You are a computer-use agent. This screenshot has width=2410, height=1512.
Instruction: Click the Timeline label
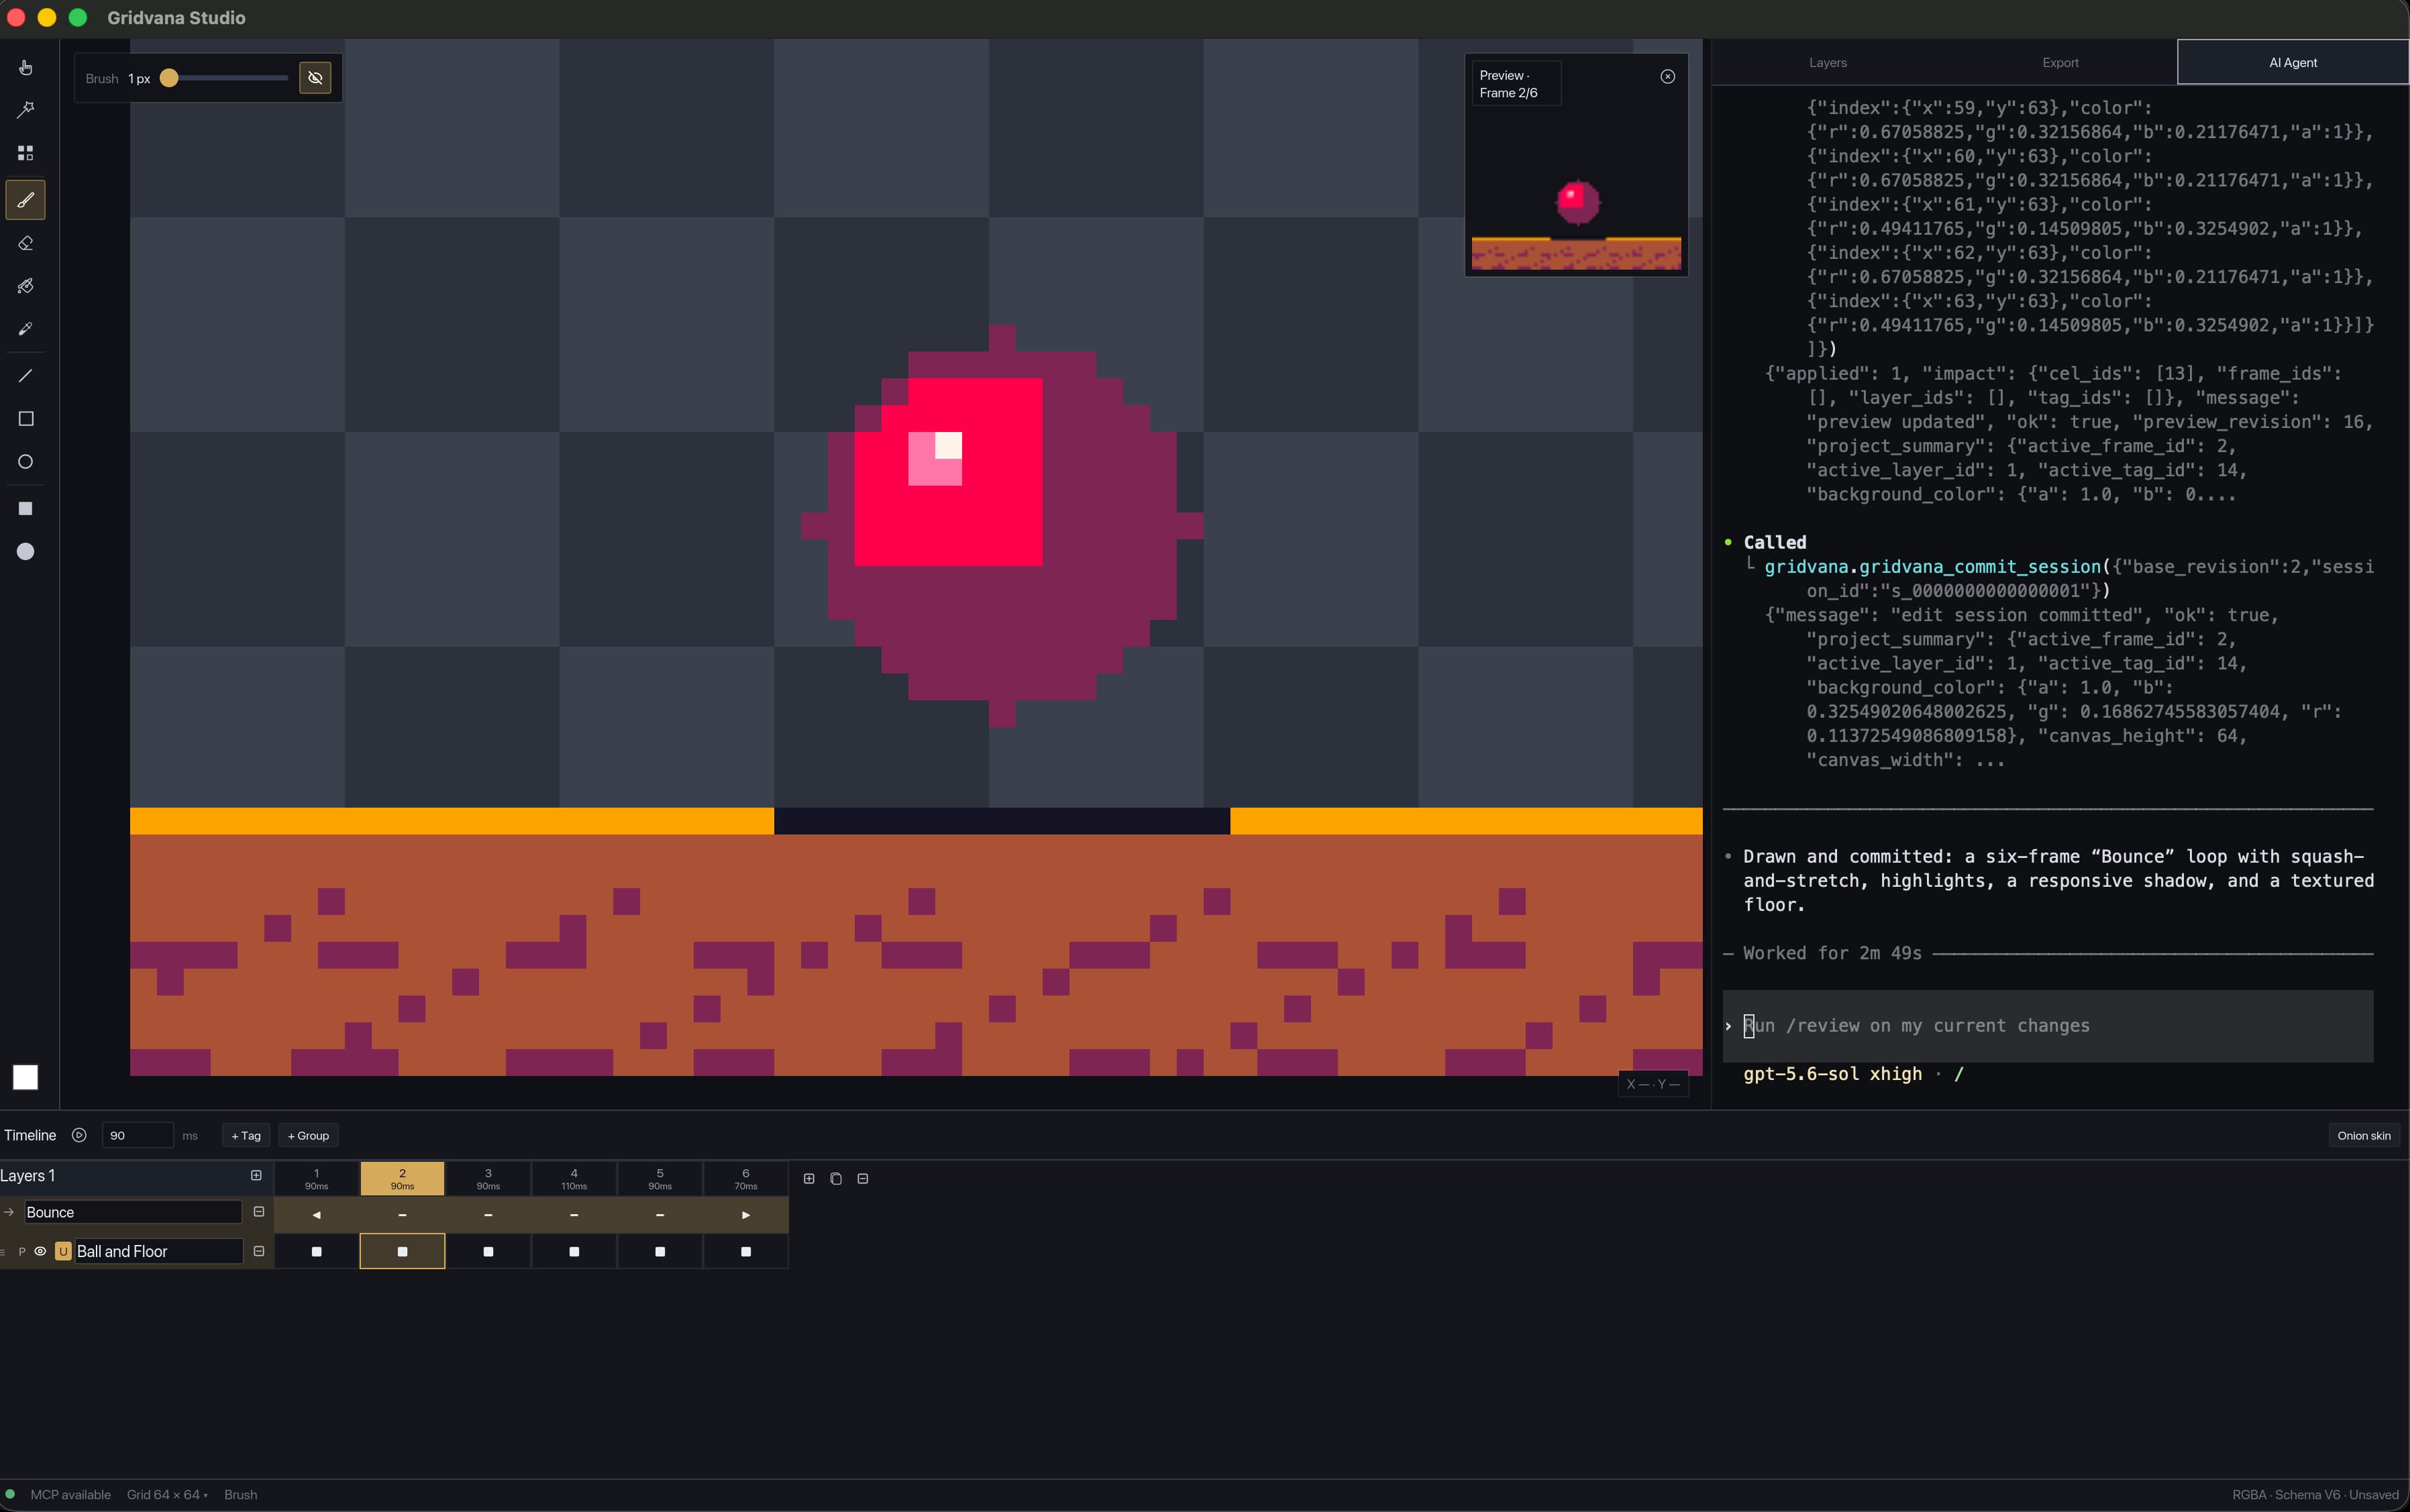coord(30,1135)
